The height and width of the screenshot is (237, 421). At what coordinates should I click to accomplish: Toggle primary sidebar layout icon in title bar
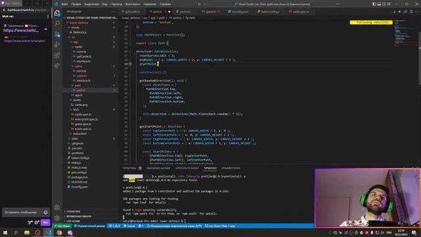[374, 4]
